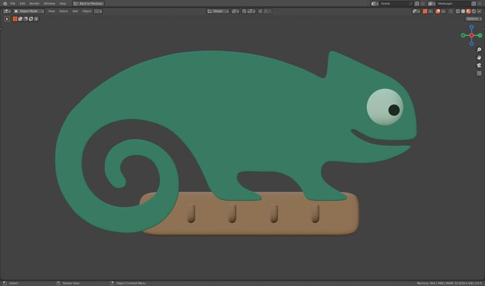Click the bottom blue negative Z gizmo
Screen dimensions: 485x286
[x=472, y=44]
